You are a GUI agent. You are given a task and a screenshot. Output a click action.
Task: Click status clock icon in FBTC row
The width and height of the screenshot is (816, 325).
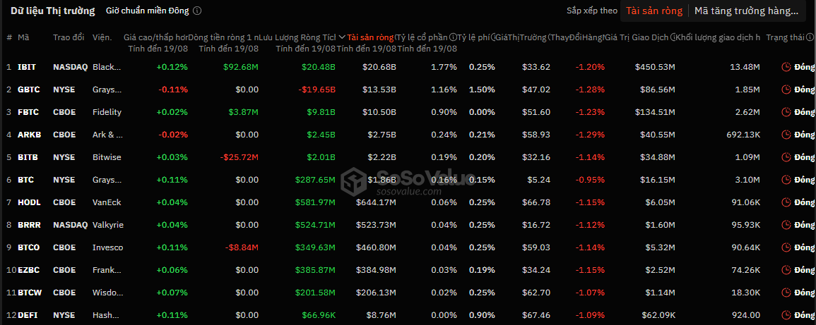(786, 112)
